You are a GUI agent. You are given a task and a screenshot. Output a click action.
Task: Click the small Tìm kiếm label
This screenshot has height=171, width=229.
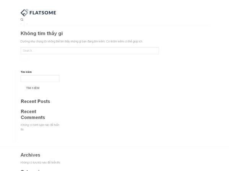pos(26,72)
